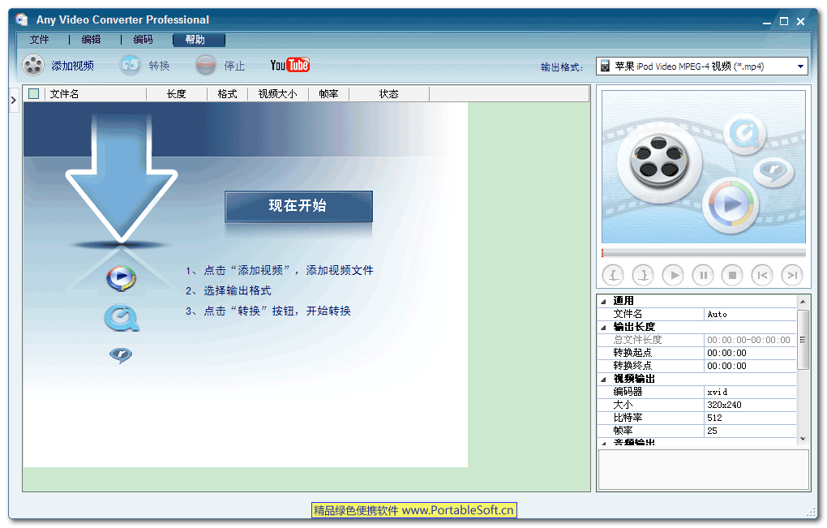
Task: Open the 输出格式 format dropdown
Action: point(702,67)
